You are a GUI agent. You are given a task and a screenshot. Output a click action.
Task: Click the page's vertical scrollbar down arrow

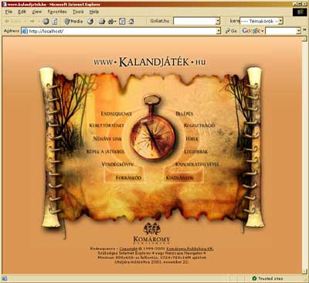coord(304,271)
